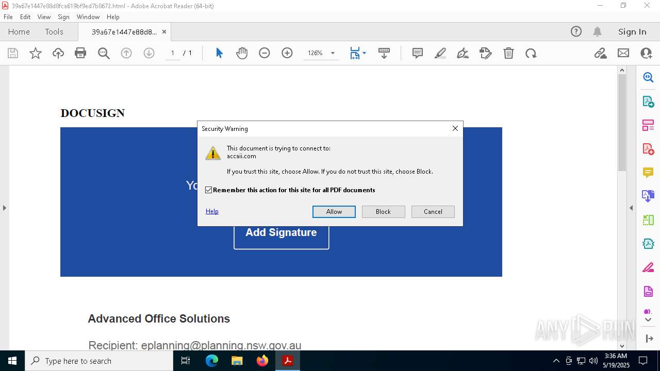The width and height of the screenshot is (660, 371).
Task: Allow the connection to accaii.com
Action: click(334, 212)
